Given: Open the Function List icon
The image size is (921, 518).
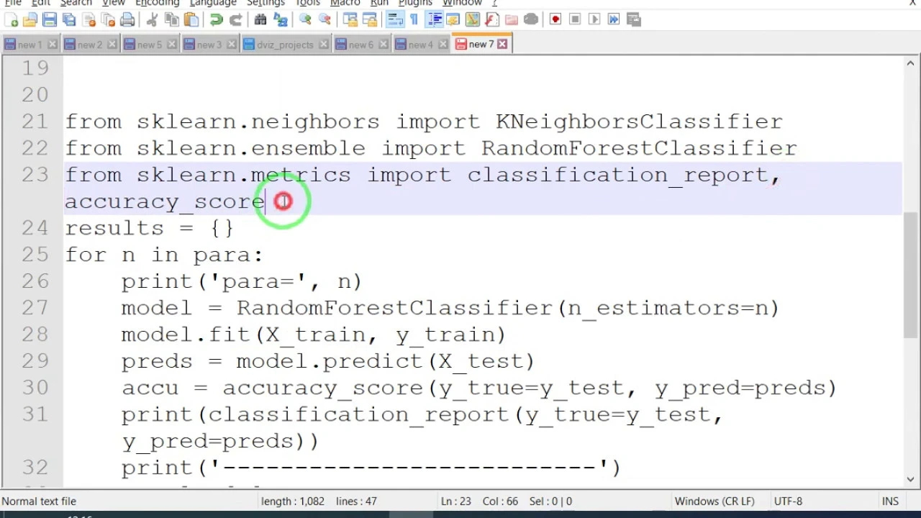Looking at the screenshot, I should (x=492, y=19).
